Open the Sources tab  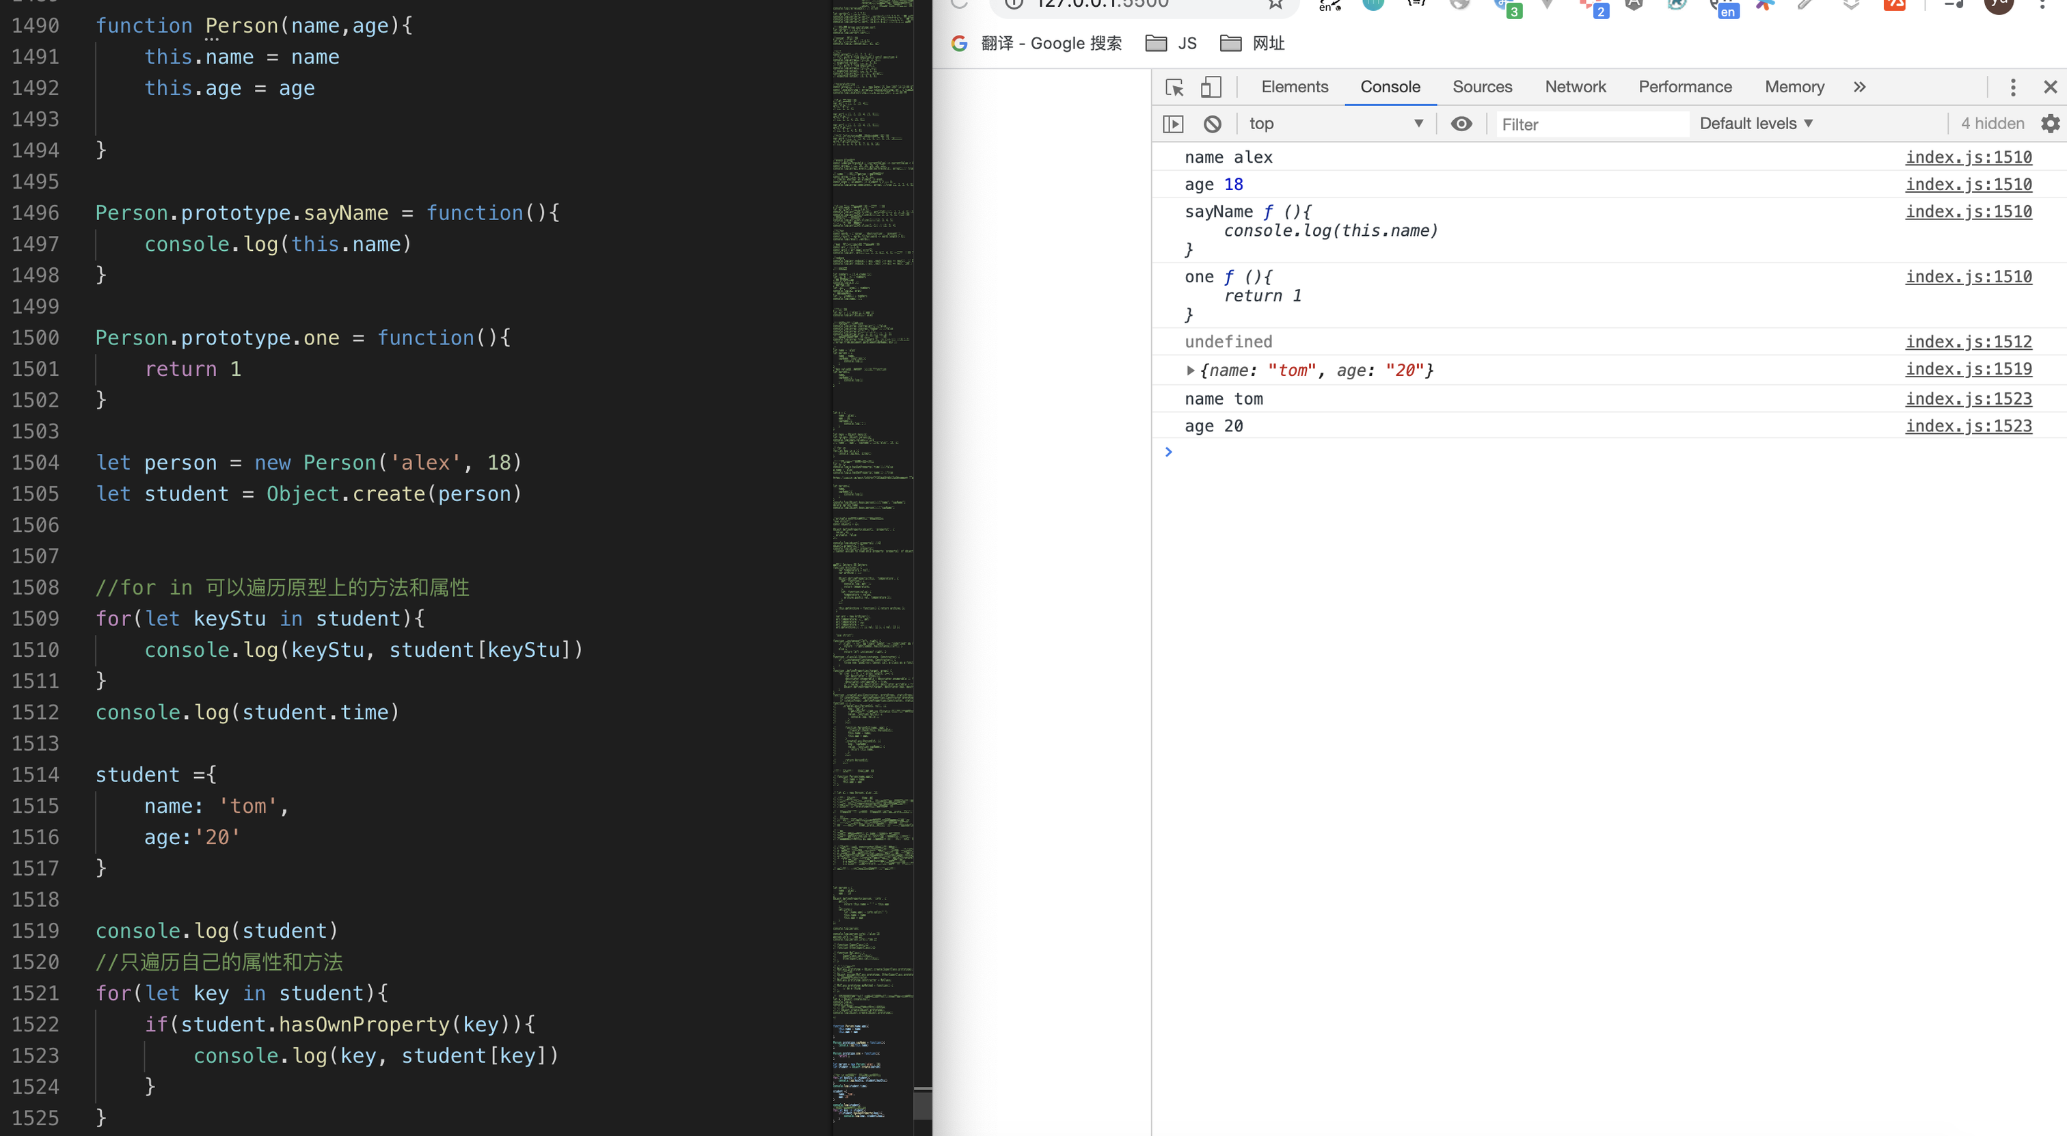tap(1481, 87)
